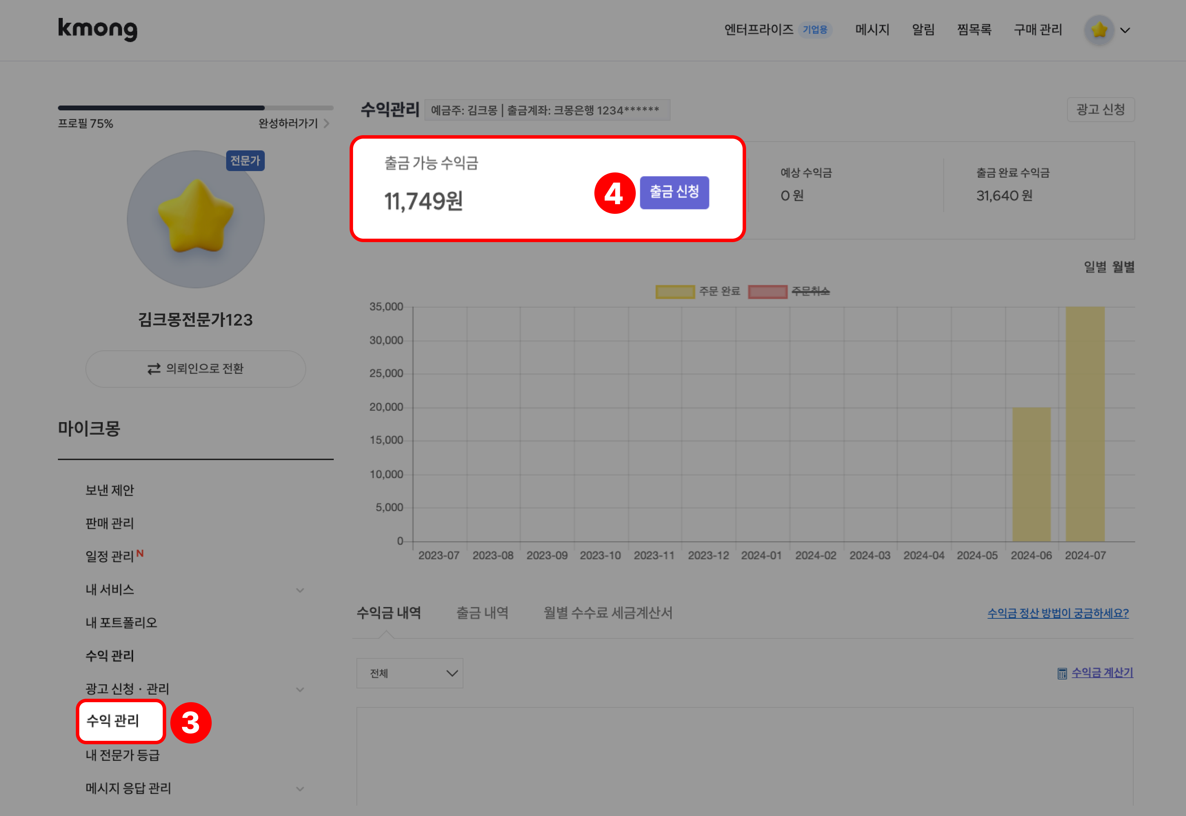Open 보낸 제안 in sidebar
The image size is (1186, 816).
(x=109, y=490)
